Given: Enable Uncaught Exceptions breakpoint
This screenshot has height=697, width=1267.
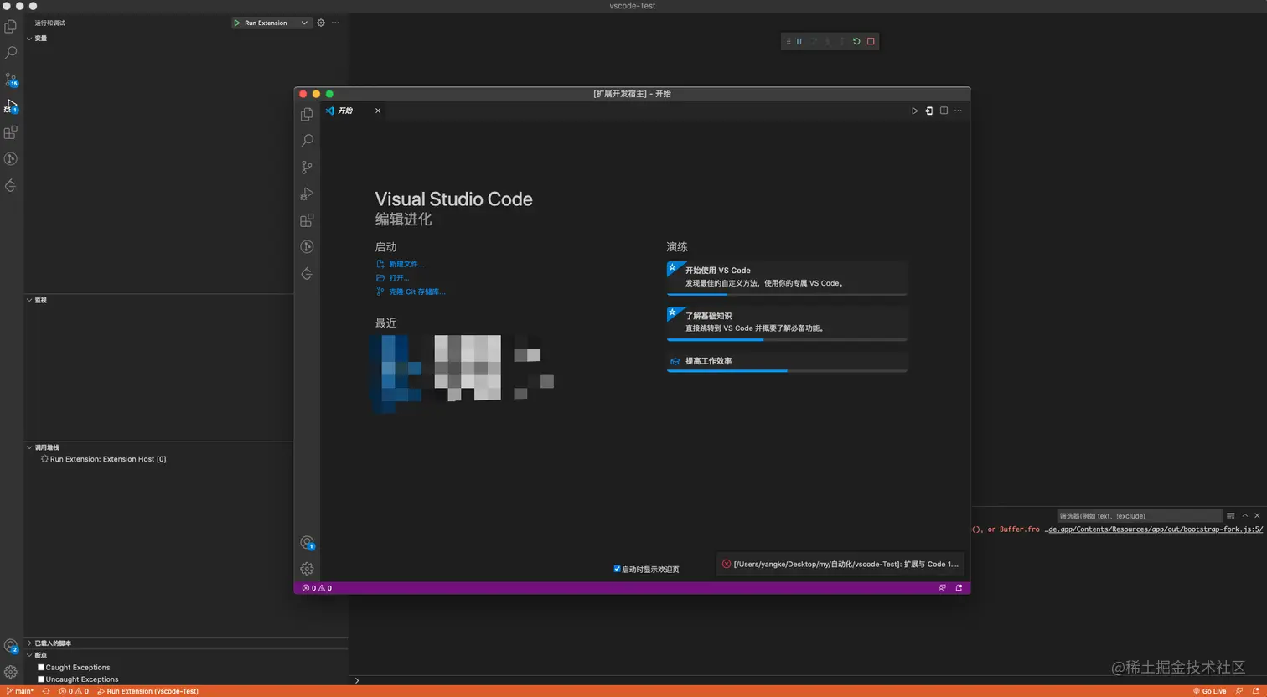Looking at the screenshot, I should (41, 679).
